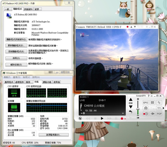The height and width of the screenshot is (147, 167).
Task: Open ComproDTV help question mark
Action: 149,96
